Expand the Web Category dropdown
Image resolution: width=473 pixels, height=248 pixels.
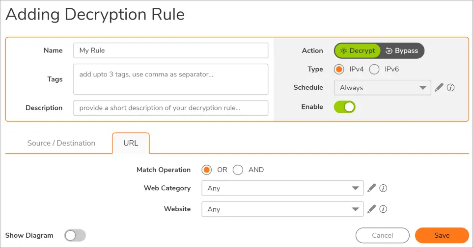click(x=282, y=188)
